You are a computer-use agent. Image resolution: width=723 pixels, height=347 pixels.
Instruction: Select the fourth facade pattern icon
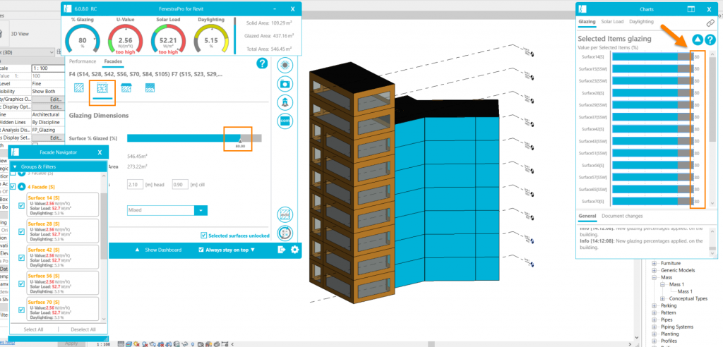[x=150, y=87]
